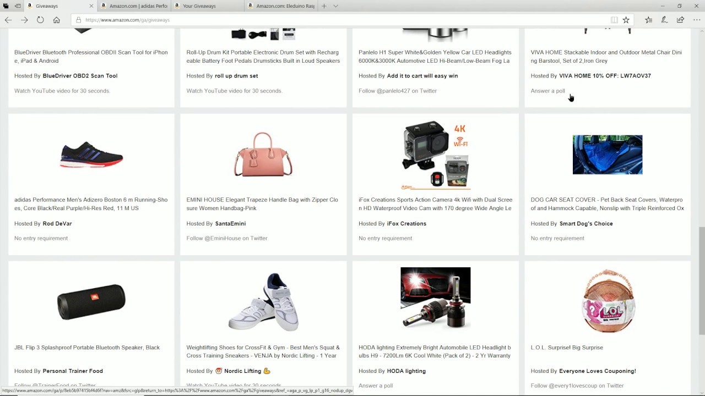The height and width of the screenshot is (396, 705).
Task: Open the JBL Flip 3 speaker image
Action: [x=91, y=302]
